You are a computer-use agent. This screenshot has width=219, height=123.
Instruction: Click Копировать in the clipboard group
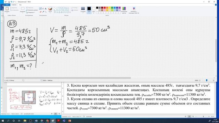[14, 10]
